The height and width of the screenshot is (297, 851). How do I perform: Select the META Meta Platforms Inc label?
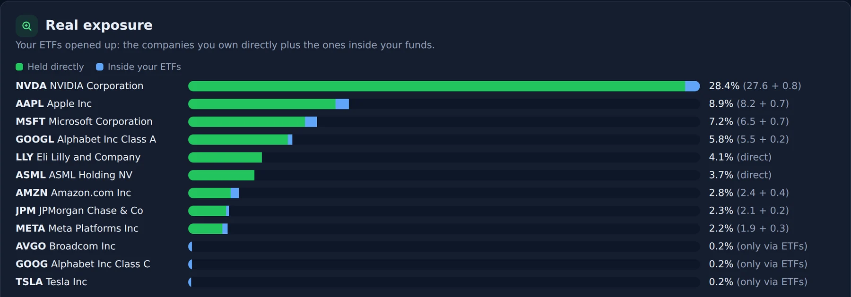[77, 229]
